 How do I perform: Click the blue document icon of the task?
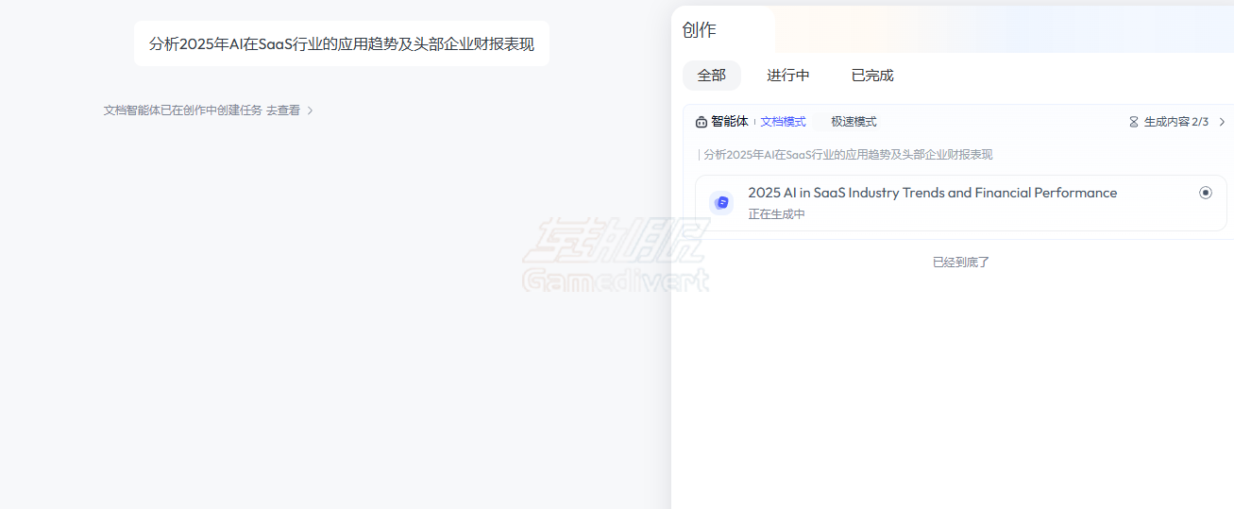coord(722,202)
